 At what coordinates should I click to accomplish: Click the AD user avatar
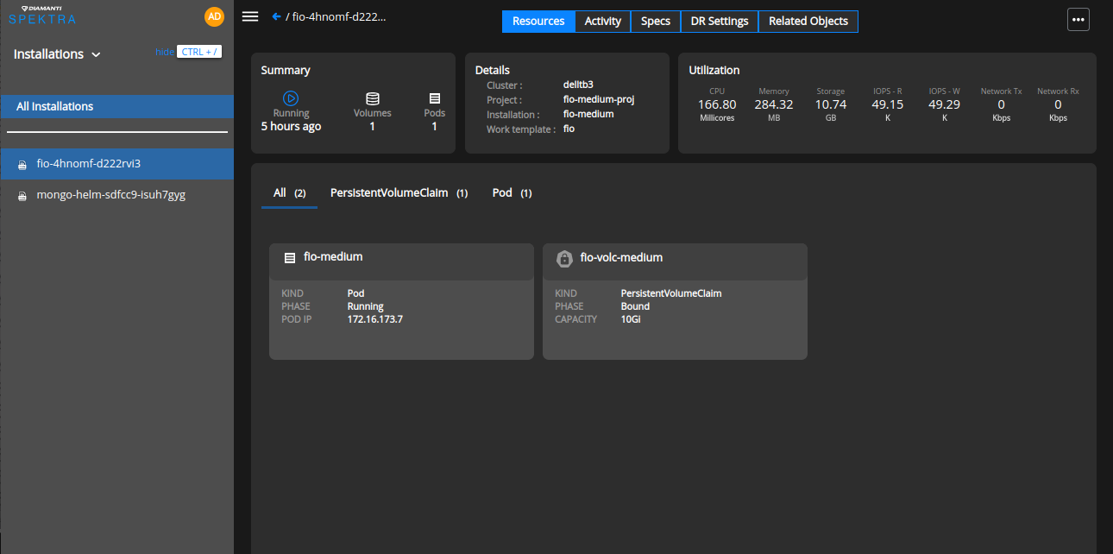pos(214,16)
